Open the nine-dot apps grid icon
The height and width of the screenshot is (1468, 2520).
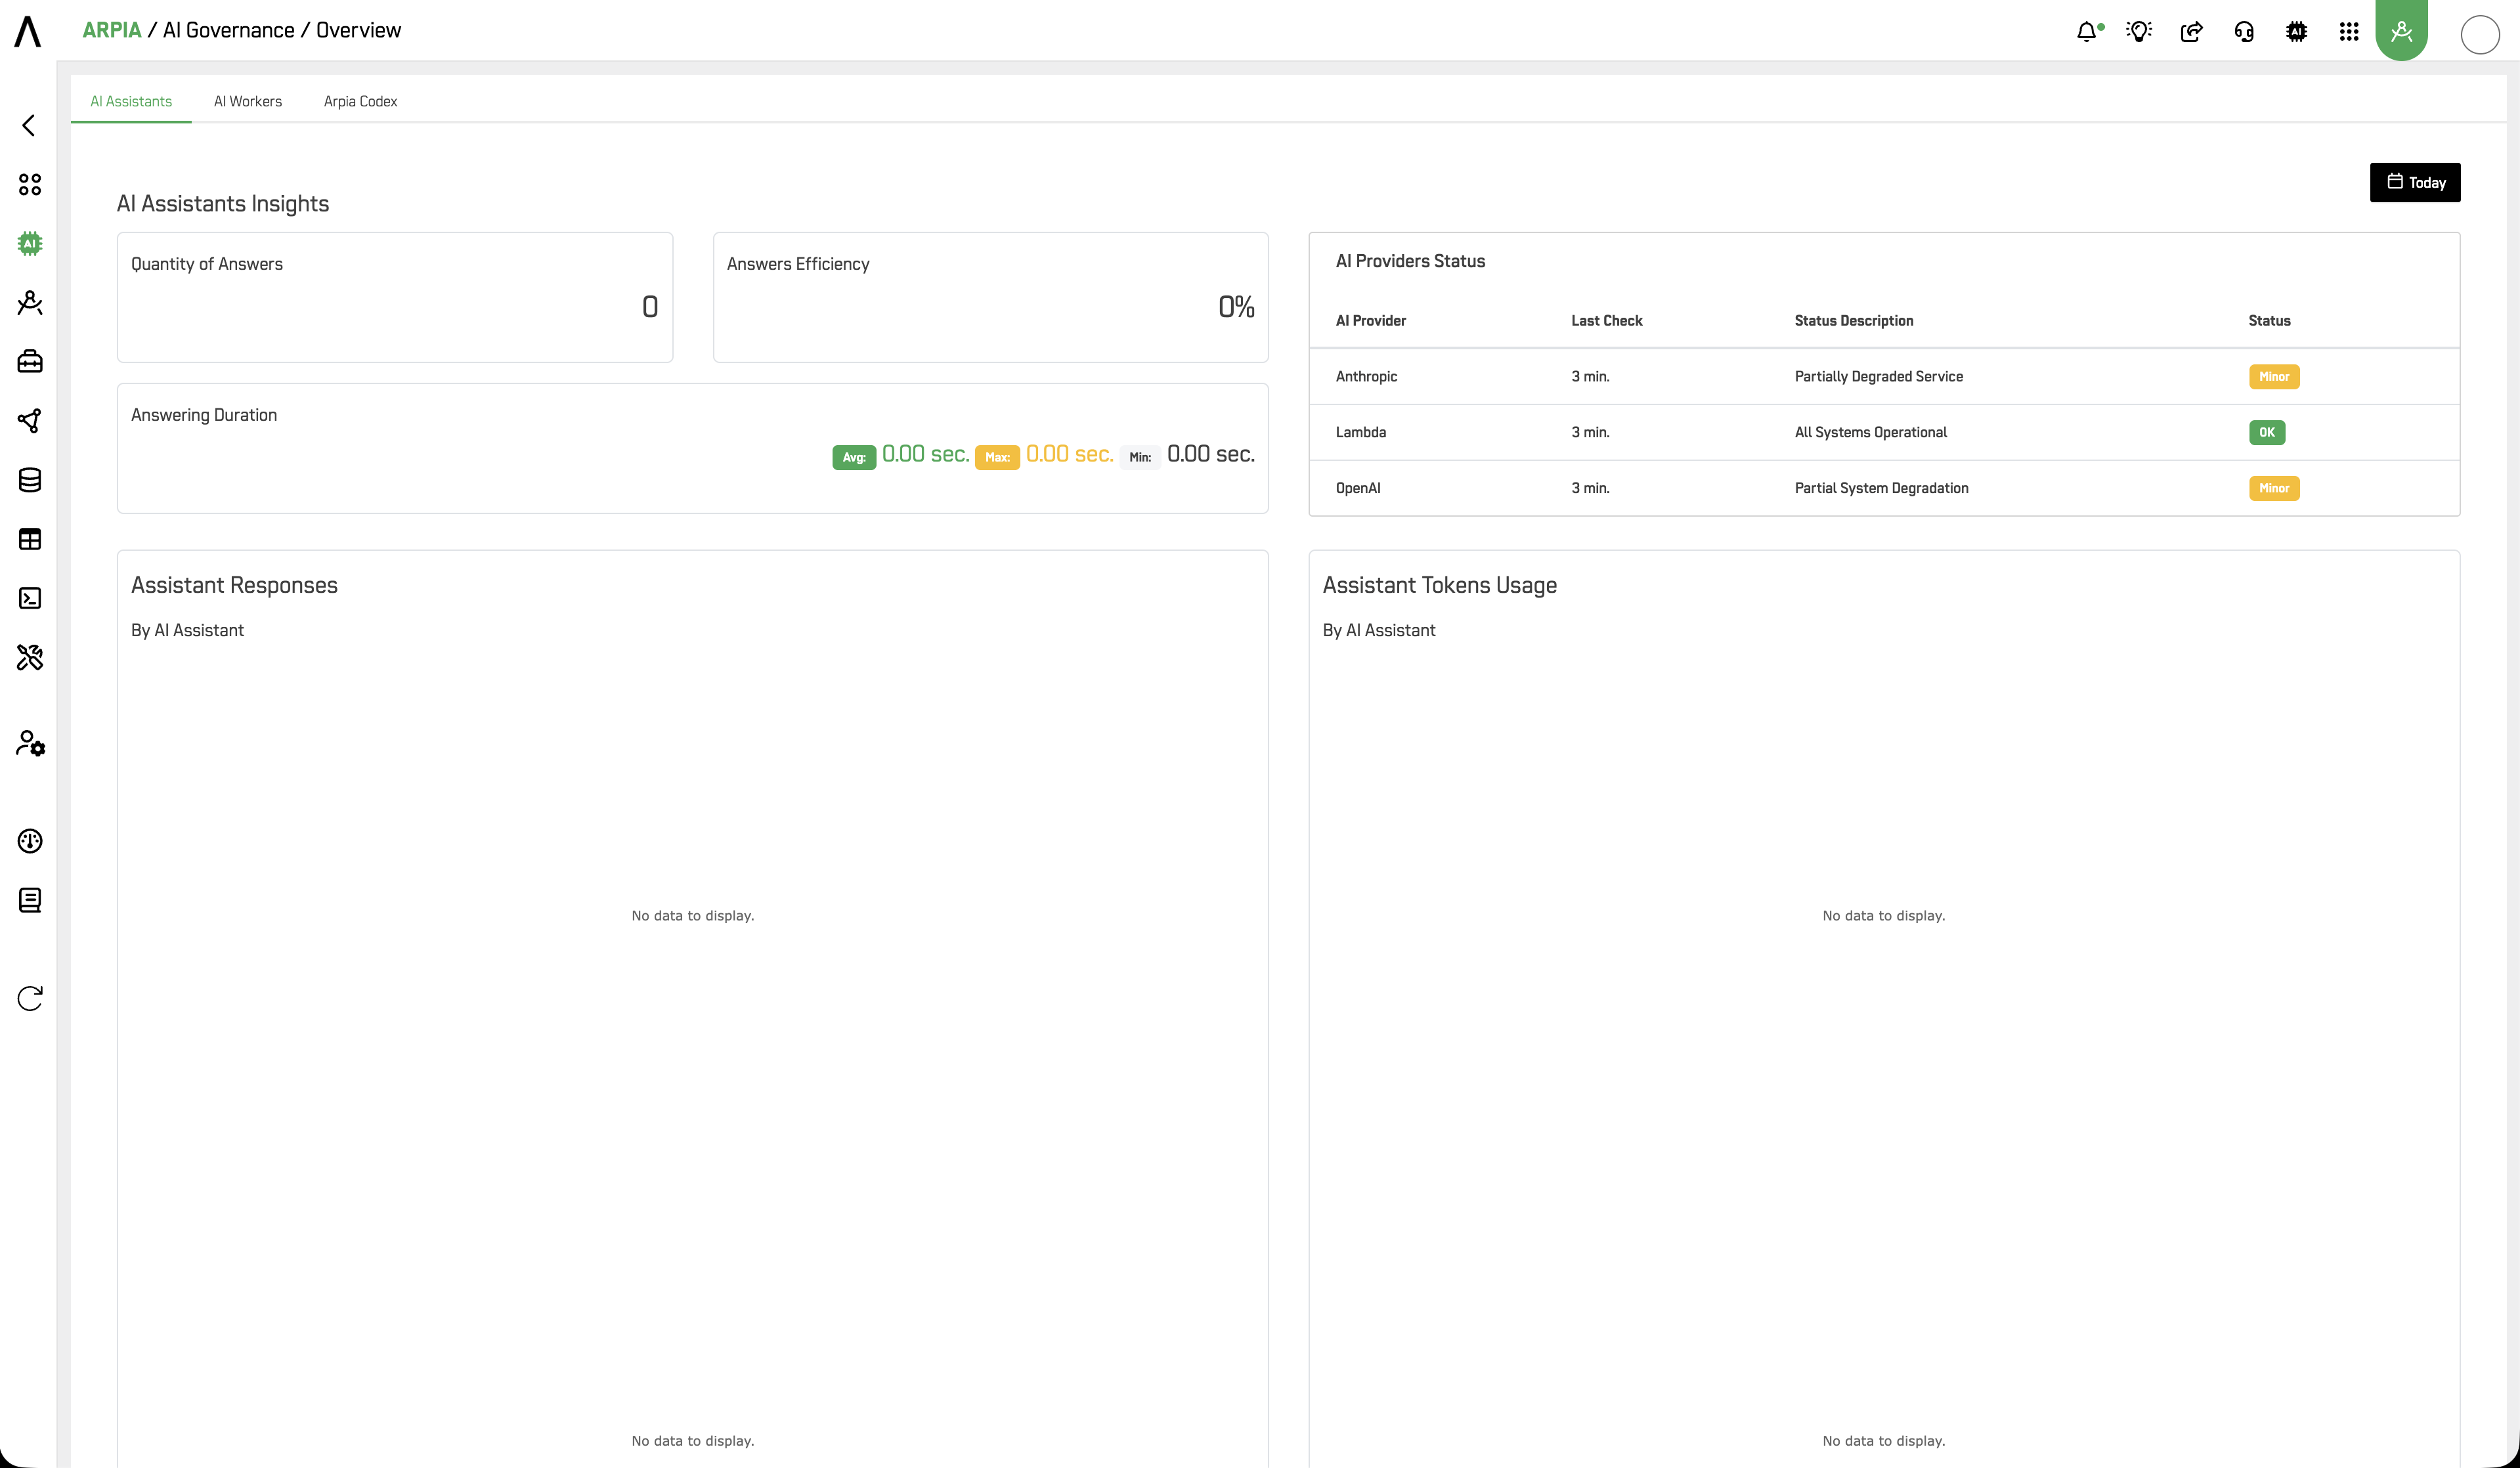coord(2349,31)
